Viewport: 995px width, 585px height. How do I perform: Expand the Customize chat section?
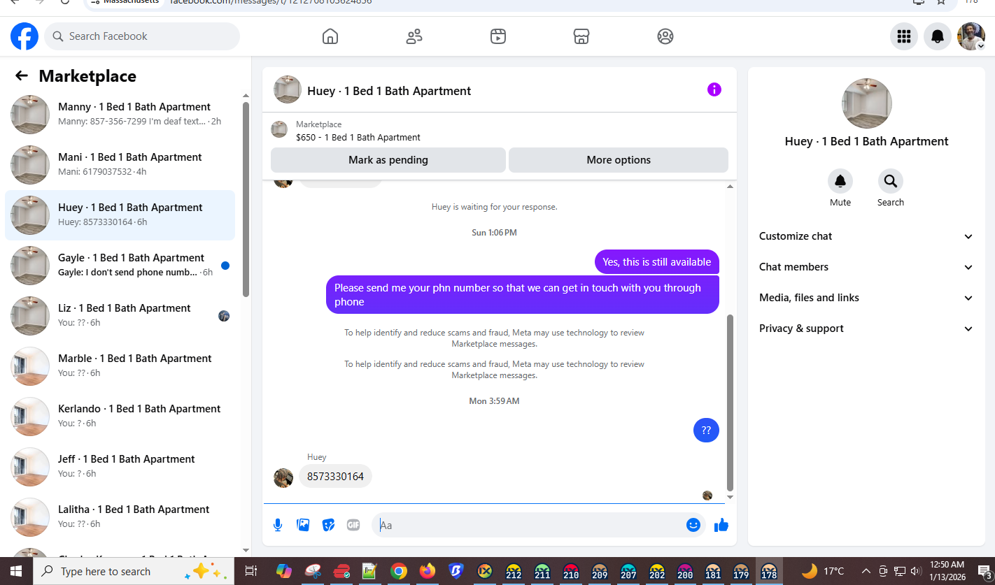point(866,236)
